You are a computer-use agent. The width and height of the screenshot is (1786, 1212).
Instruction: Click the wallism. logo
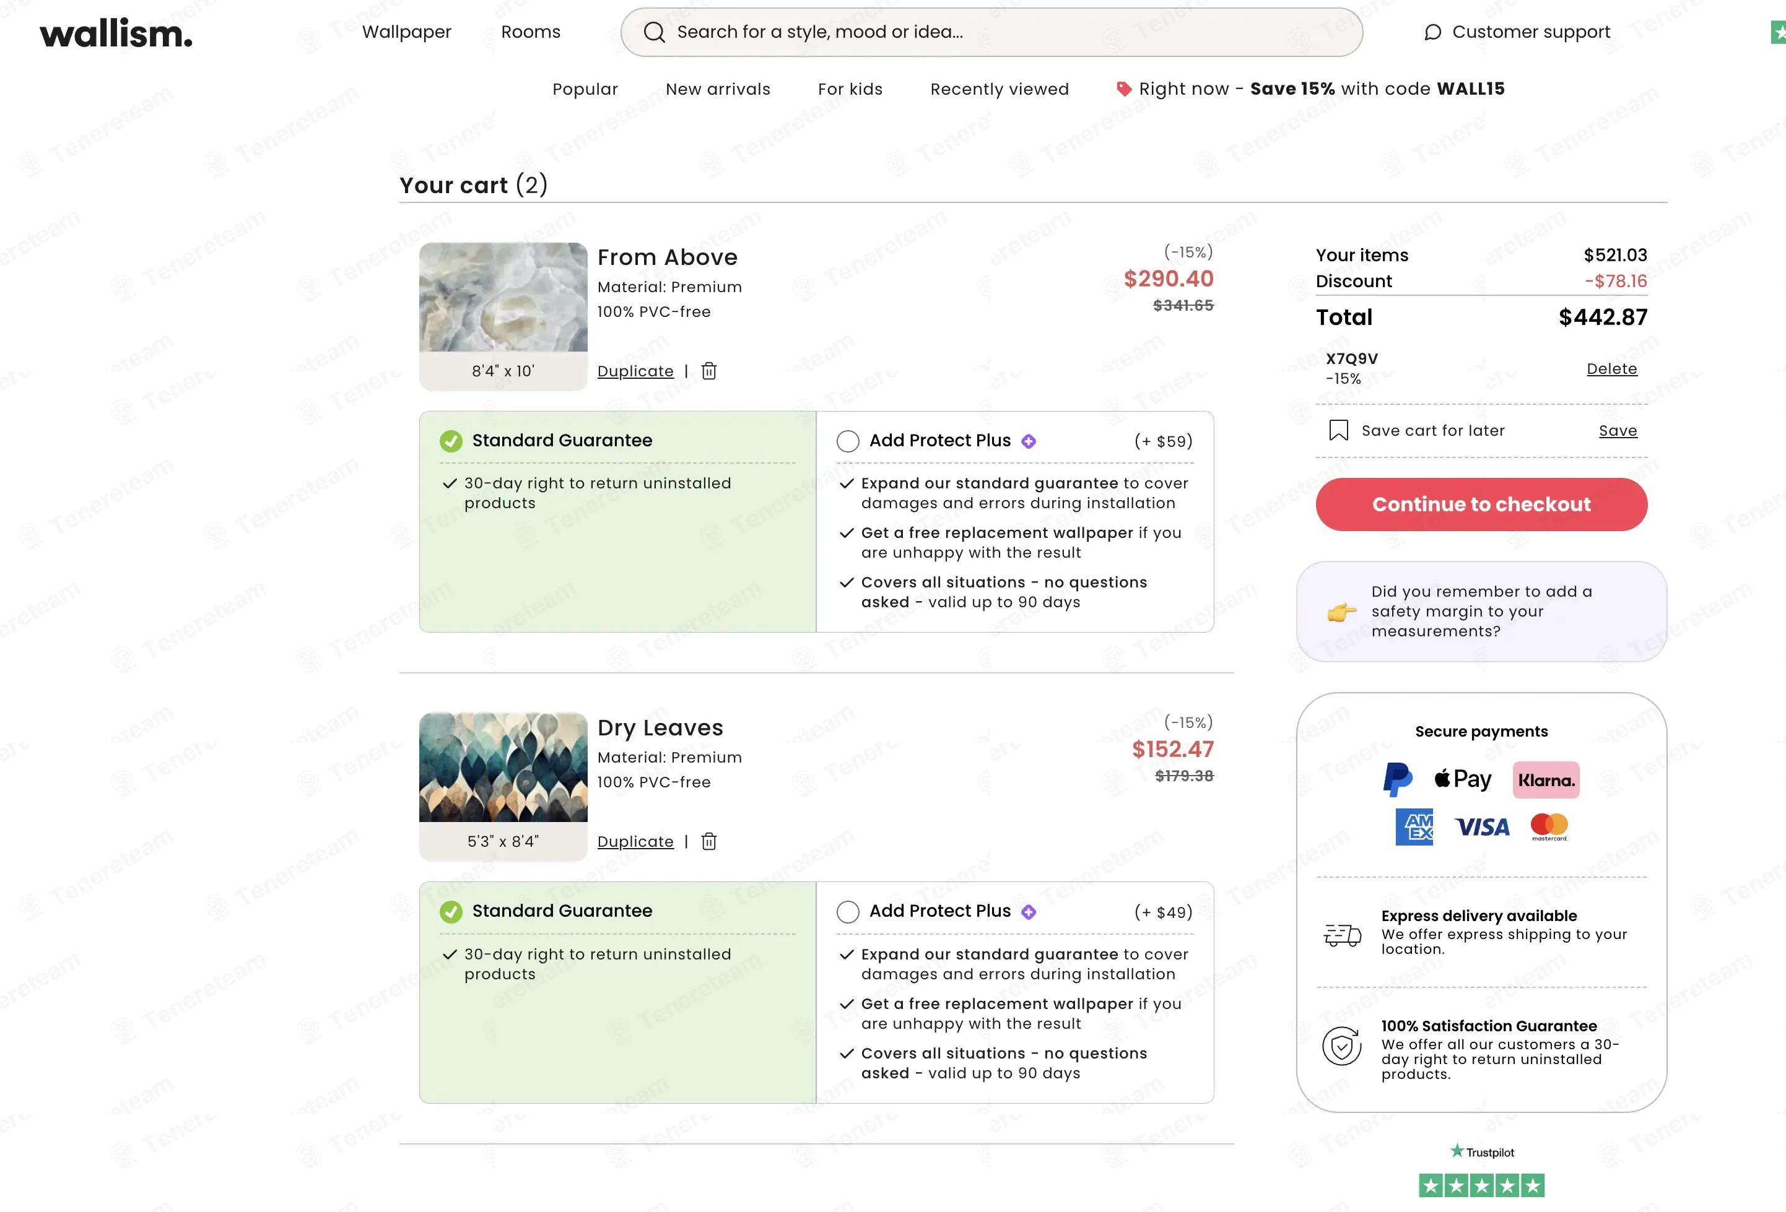pyautogui.click(x=116, y=34)
